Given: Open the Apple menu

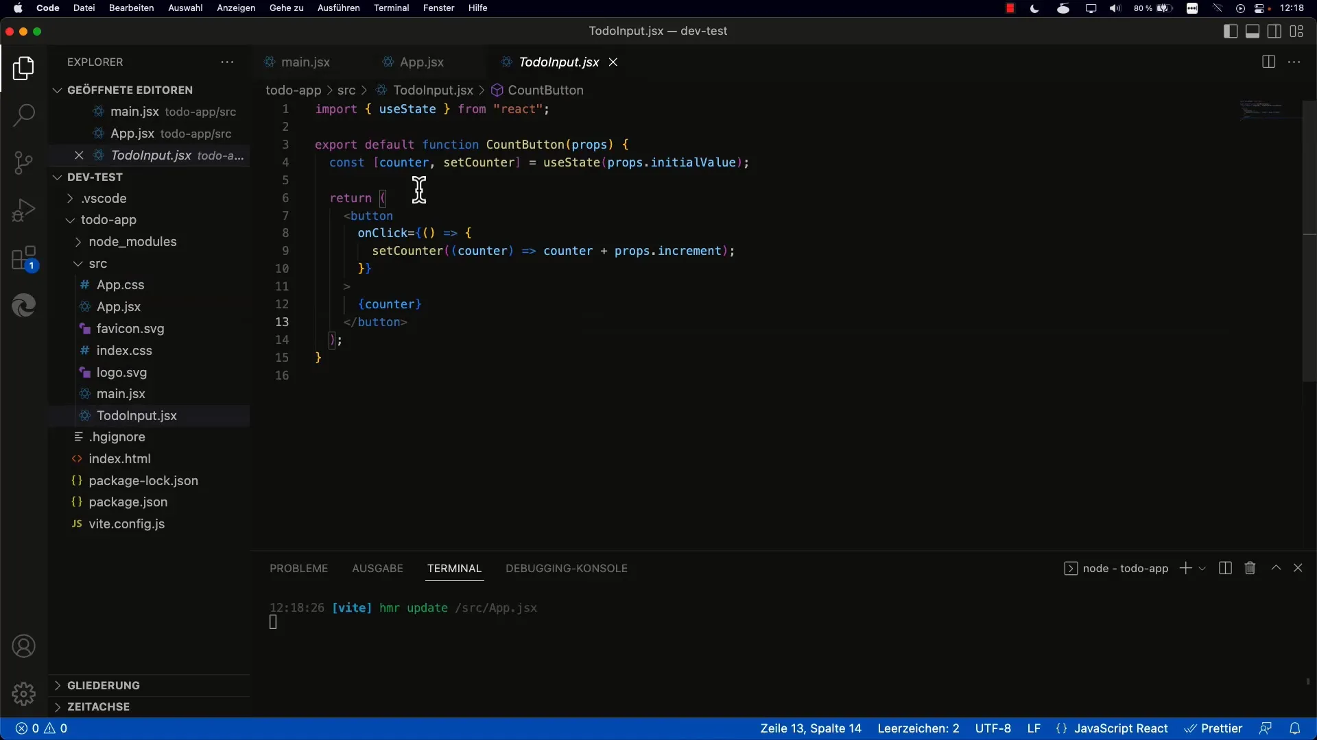Looking at the screenshot, I should [x=18, y=8].
